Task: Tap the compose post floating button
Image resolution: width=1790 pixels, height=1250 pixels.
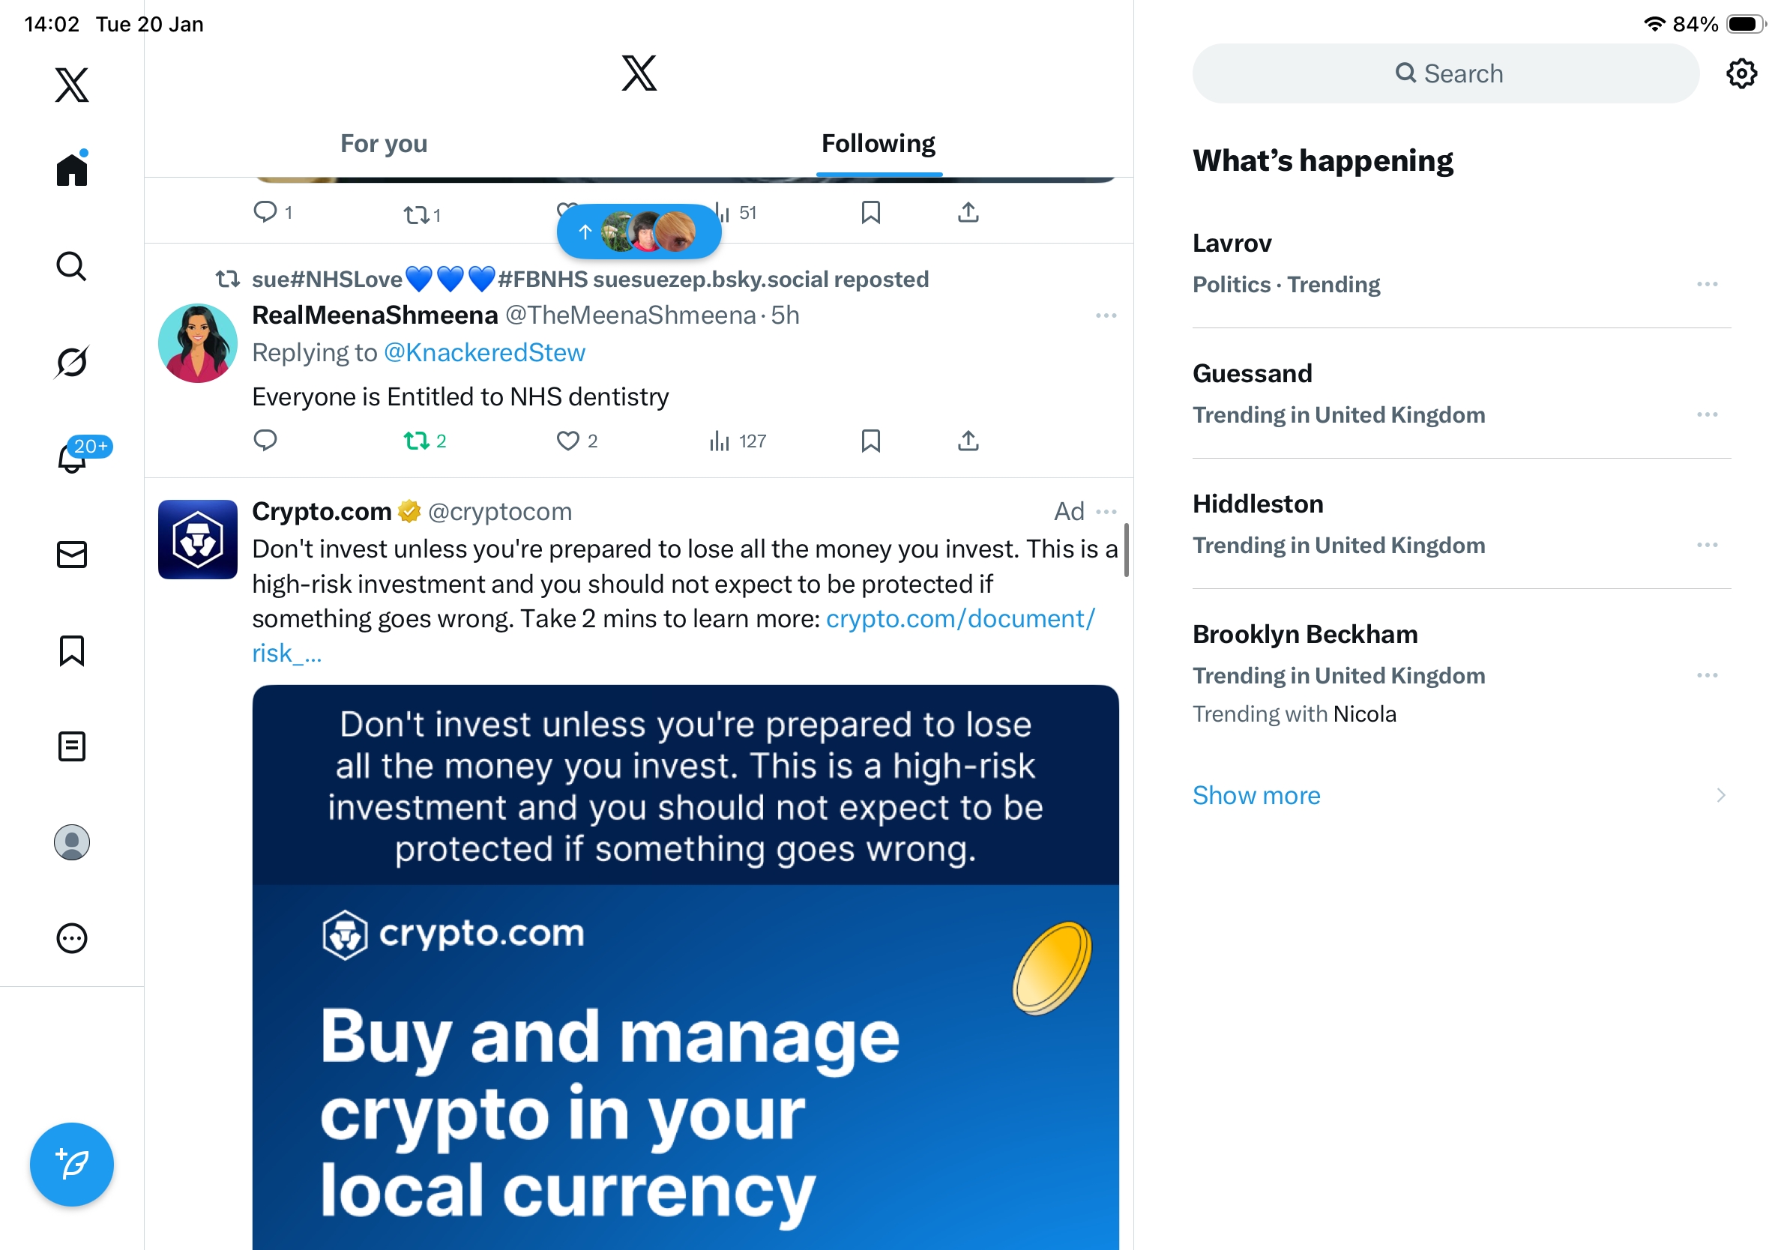Action: (72, 1164)
